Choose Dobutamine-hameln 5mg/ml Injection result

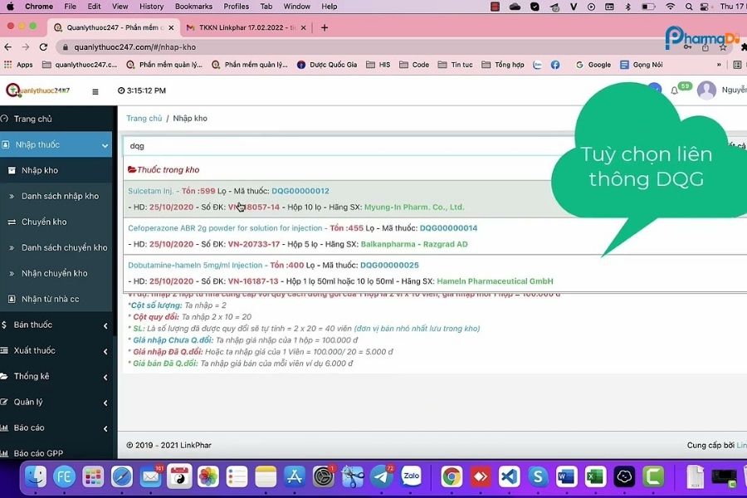(x=195, y=266)
